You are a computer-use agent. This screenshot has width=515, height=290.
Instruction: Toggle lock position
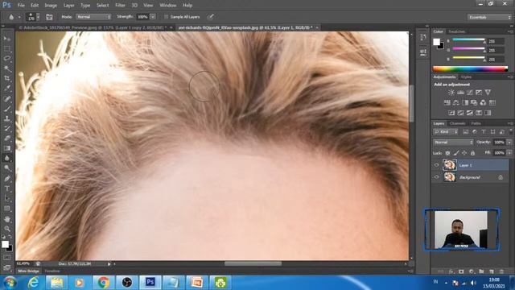pos(464,153)
